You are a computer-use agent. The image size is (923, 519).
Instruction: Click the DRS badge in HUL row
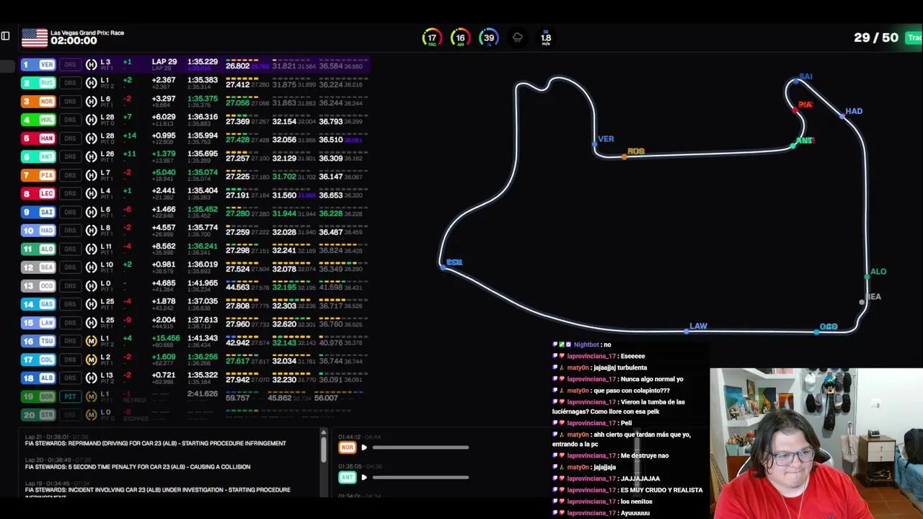[70, 120]
